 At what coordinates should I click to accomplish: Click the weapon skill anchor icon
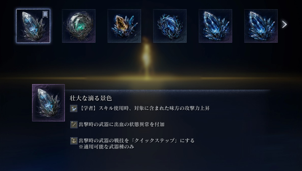tap(74, 141)
